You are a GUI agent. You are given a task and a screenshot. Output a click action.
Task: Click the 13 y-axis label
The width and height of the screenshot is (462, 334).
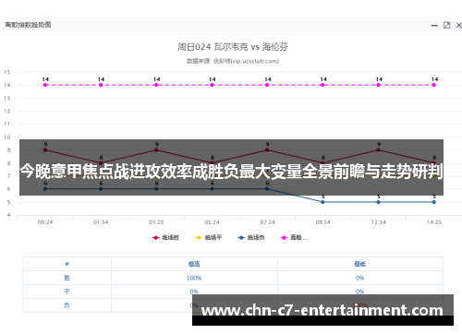point(7,98)
